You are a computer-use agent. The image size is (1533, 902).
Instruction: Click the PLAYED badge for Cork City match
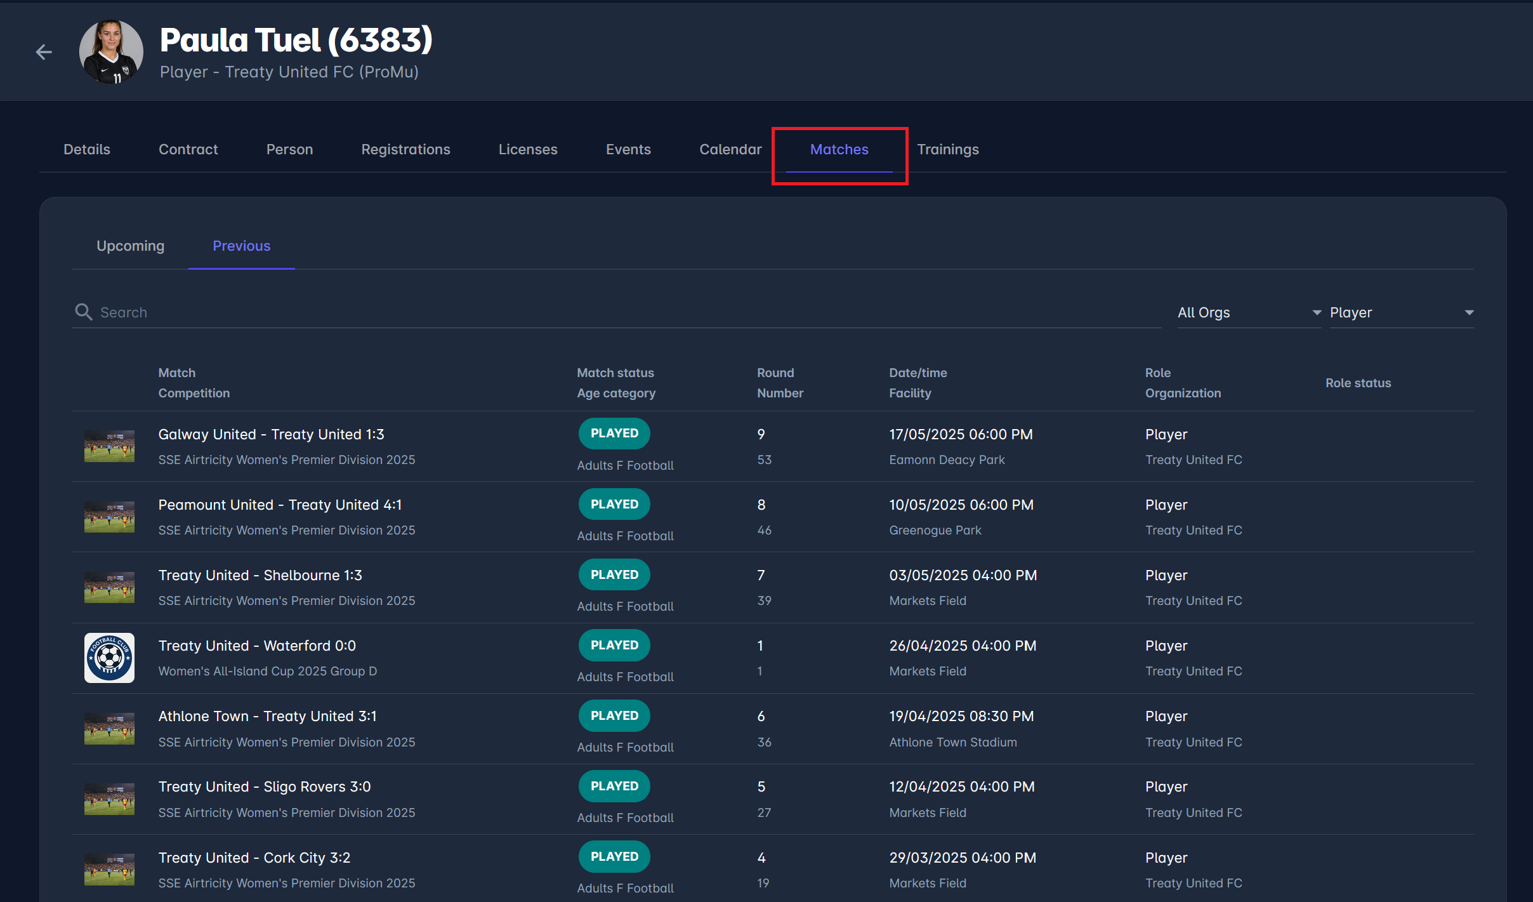coord(614,856)
